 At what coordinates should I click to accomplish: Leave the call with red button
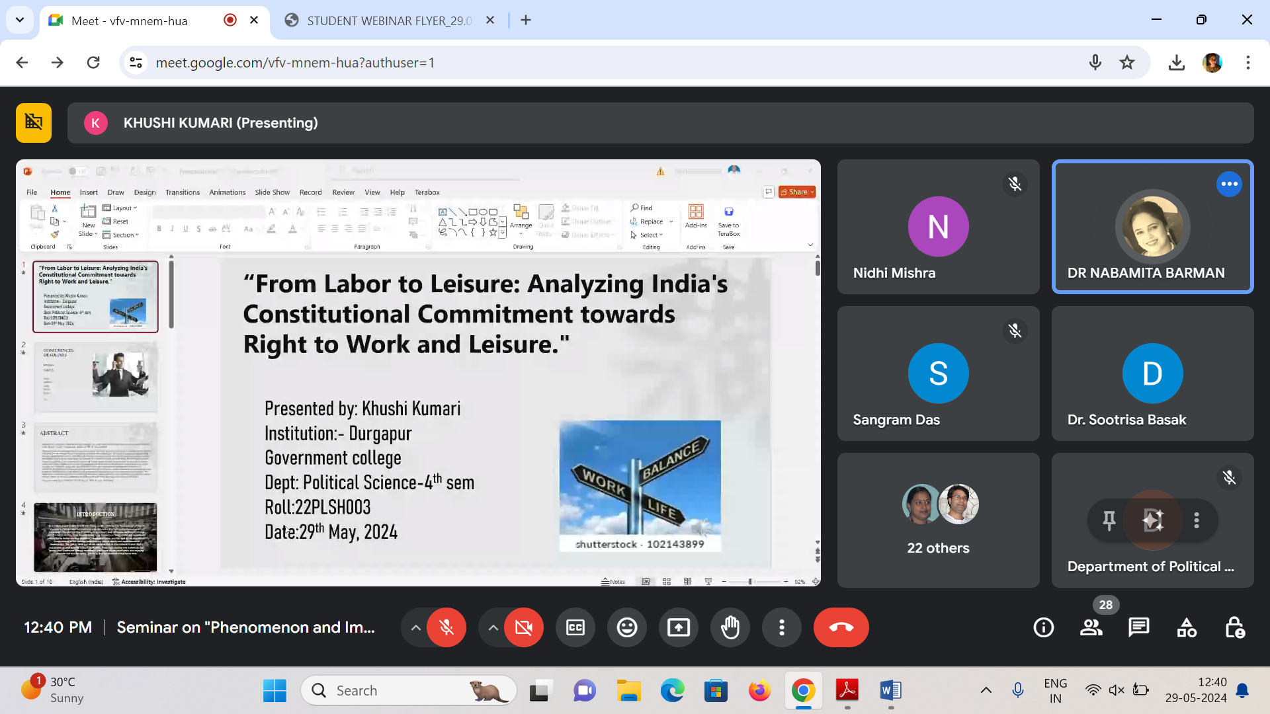click(841, 627)
